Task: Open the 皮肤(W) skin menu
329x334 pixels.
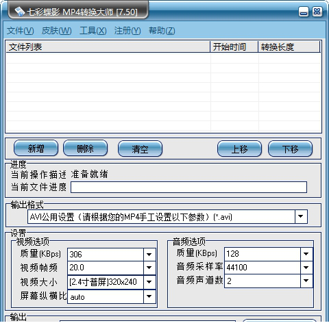Action: 56,31
